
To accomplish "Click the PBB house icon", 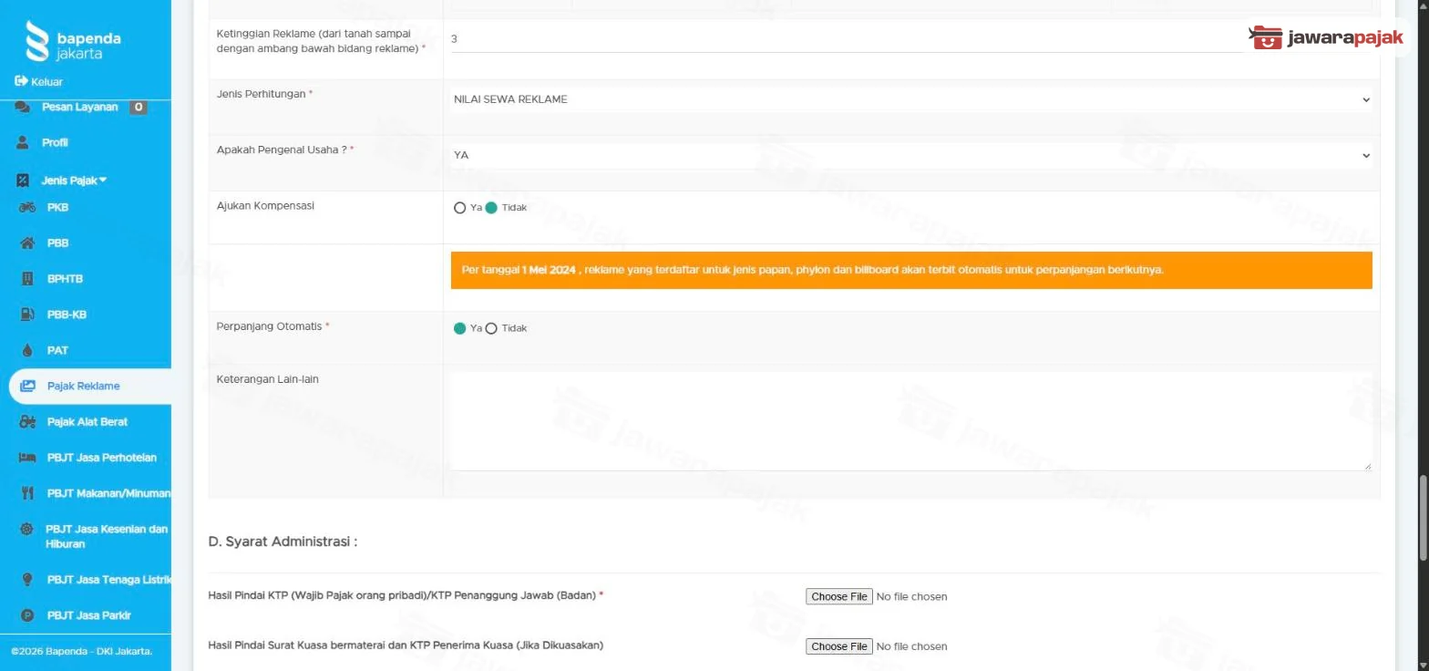I will [x=27, y=243].
